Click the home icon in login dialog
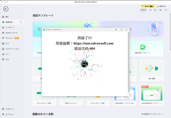Screen dimensions: 171x118 point(116,30)
